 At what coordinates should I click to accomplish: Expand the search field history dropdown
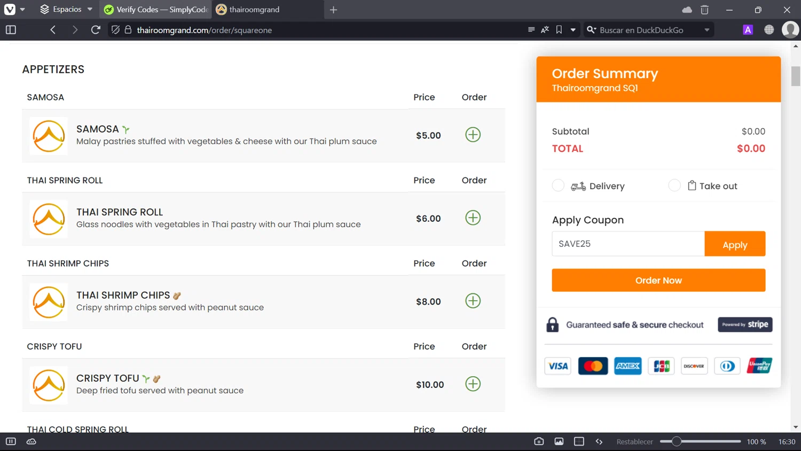[x=707, y=30]
